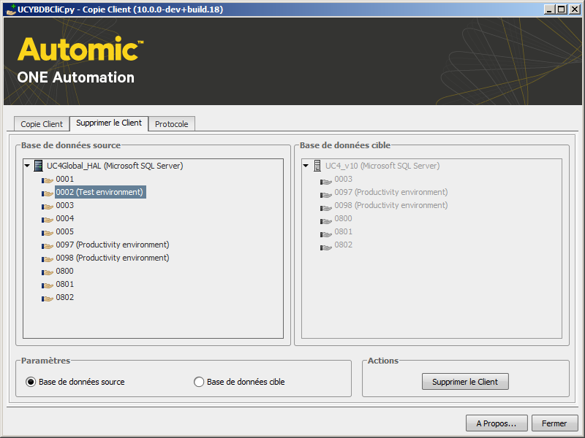Click the client icon beside source 0001

point(47,180)
